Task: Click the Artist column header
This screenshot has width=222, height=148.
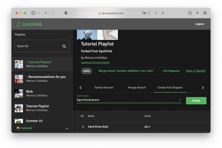Action: click(x=147, y=116)
